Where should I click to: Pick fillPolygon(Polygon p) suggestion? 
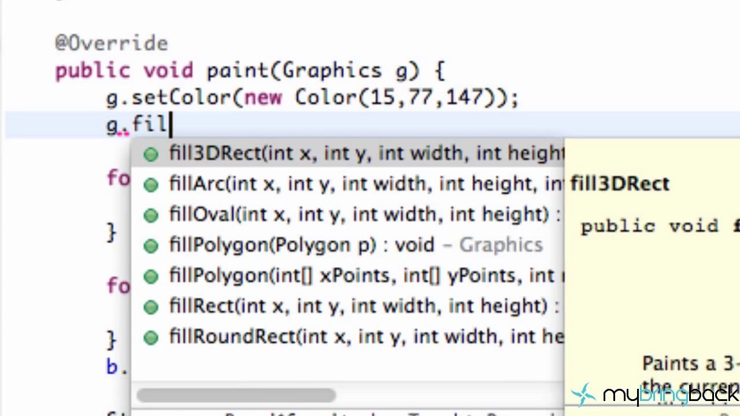click(347, 245)
